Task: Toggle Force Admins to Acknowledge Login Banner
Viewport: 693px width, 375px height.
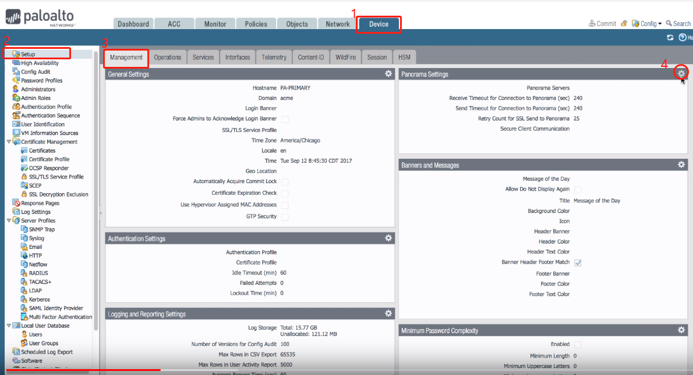Action: click(x=285, y=119)
